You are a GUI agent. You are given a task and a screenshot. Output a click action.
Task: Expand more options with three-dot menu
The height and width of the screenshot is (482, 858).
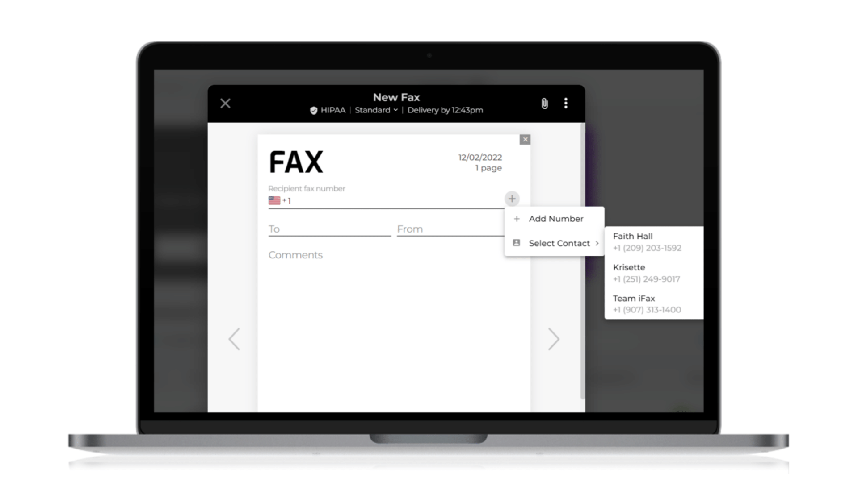tap(566, 103)
